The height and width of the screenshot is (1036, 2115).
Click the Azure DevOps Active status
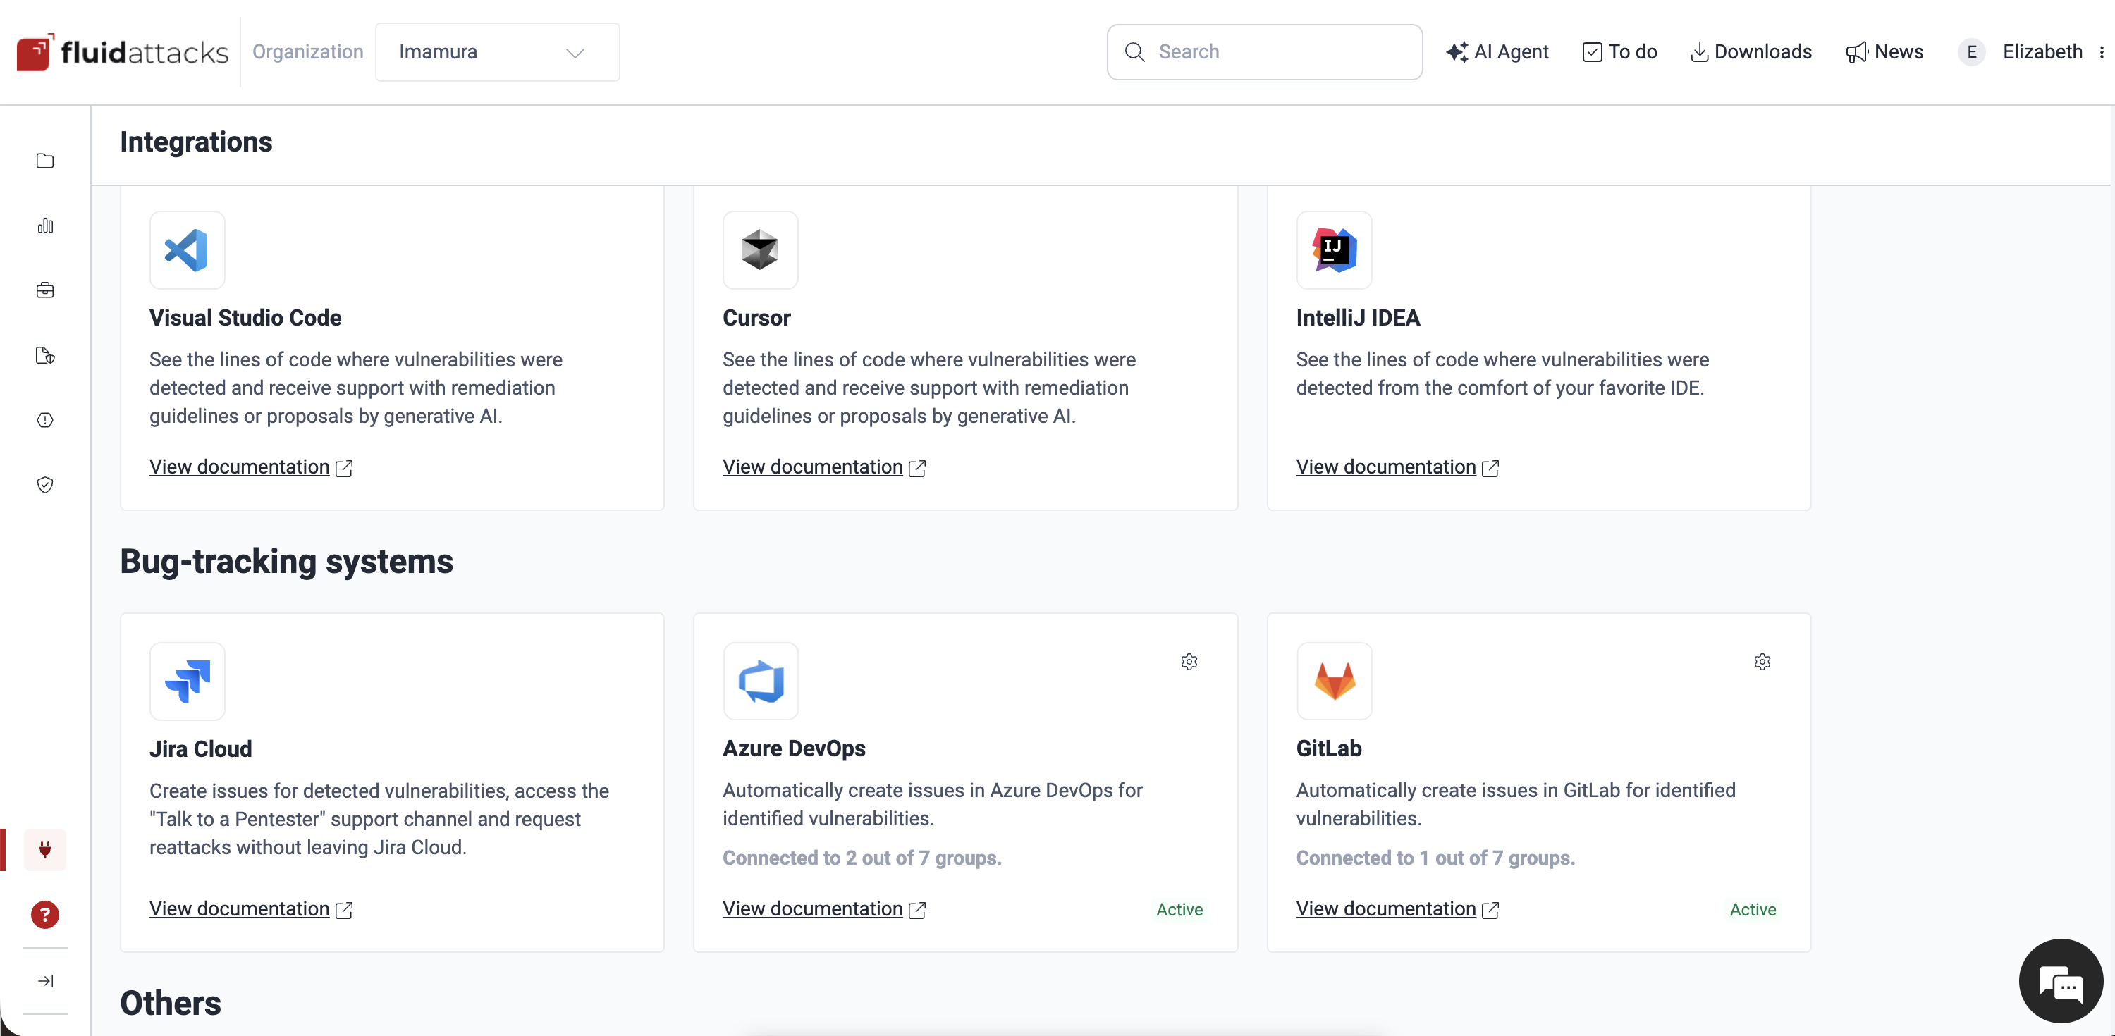[x=1179, y=910]
